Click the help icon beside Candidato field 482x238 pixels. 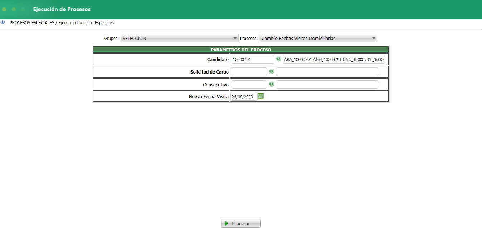pos(278,59)
